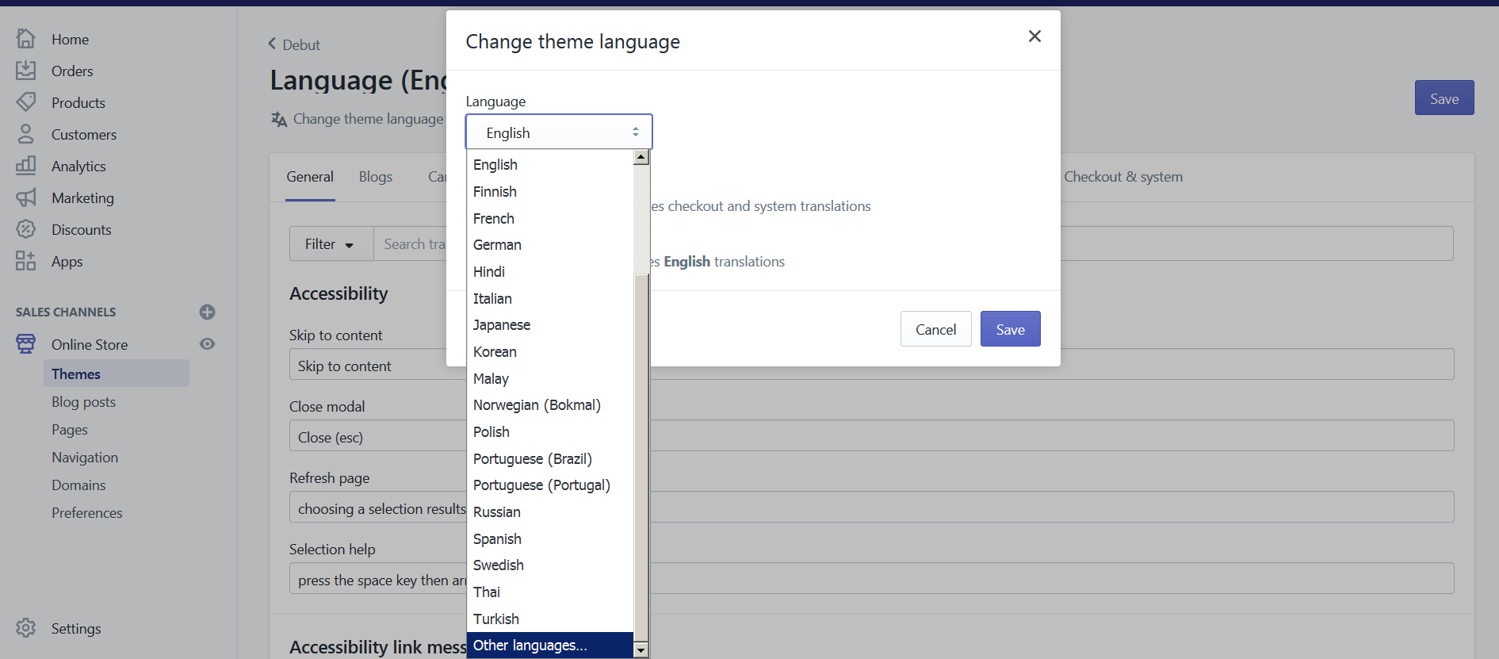1499x659 pixels.
Task: Add a sales channel with plus icon
Action: pyautogui.click(x=207, y=312)
